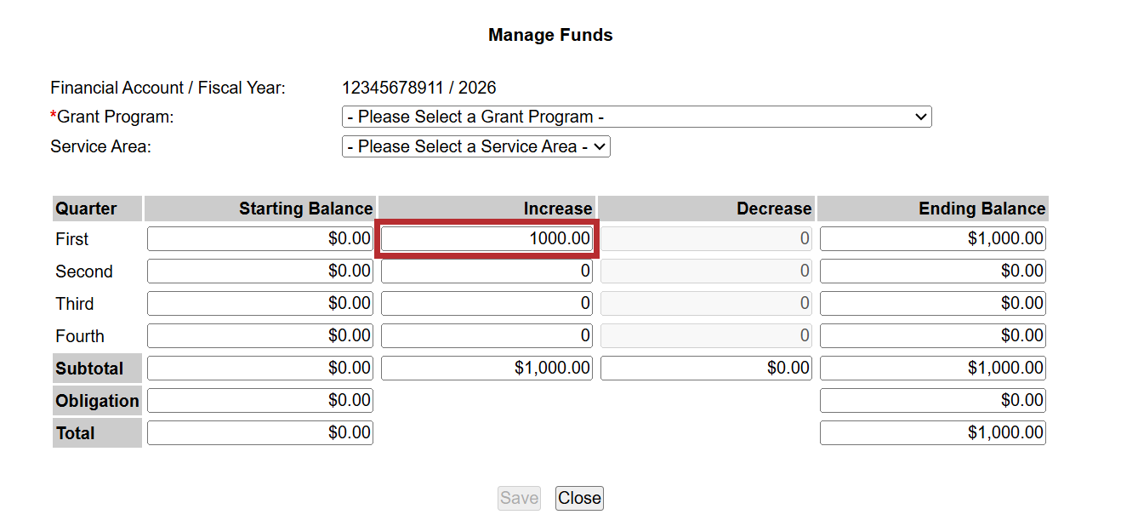Select the Second quarter Starting Balance field
Screen dimensions: 1121x526
pos(260,272)
